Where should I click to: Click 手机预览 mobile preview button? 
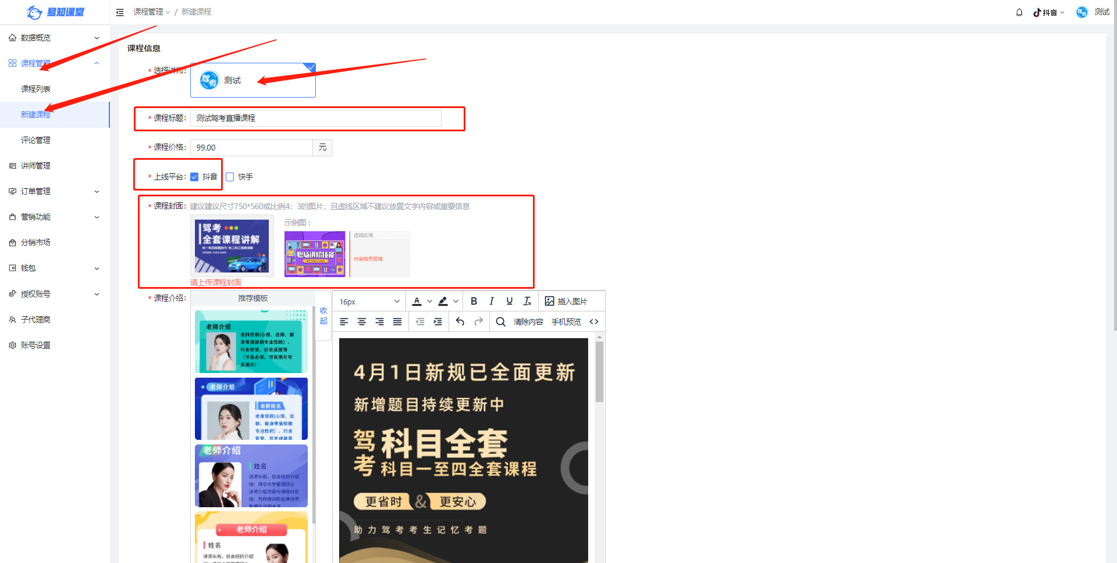click(566, 322)
